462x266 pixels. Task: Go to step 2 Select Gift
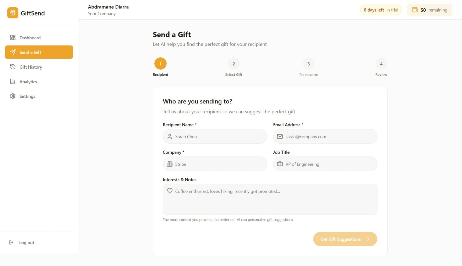[x=233, y=64]
